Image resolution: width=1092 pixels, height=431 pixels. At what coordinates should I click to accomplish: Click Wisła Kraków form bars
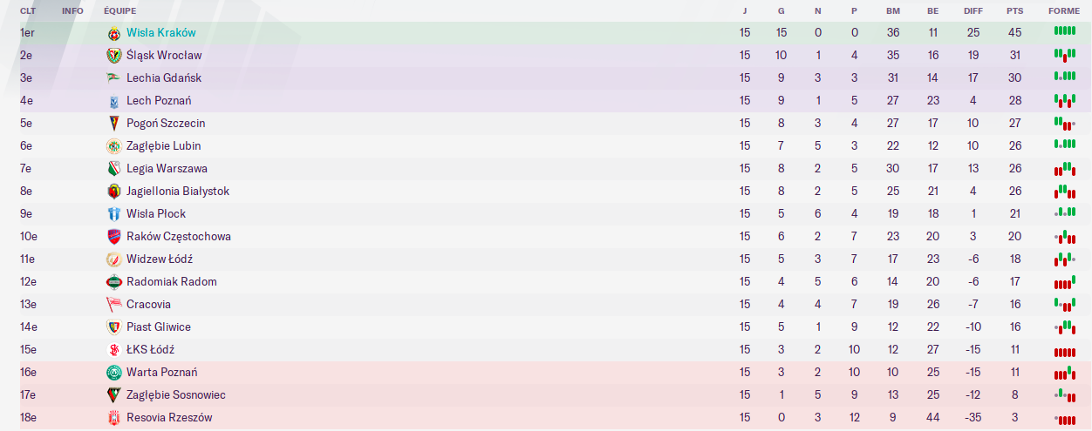click(1064, 31)
